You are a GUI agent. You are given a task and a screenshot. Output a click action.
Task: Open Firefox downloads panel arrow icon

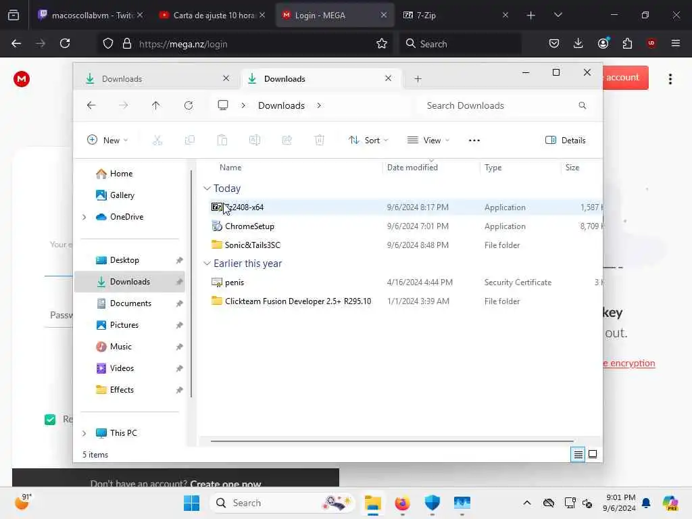tap(578, 43)
